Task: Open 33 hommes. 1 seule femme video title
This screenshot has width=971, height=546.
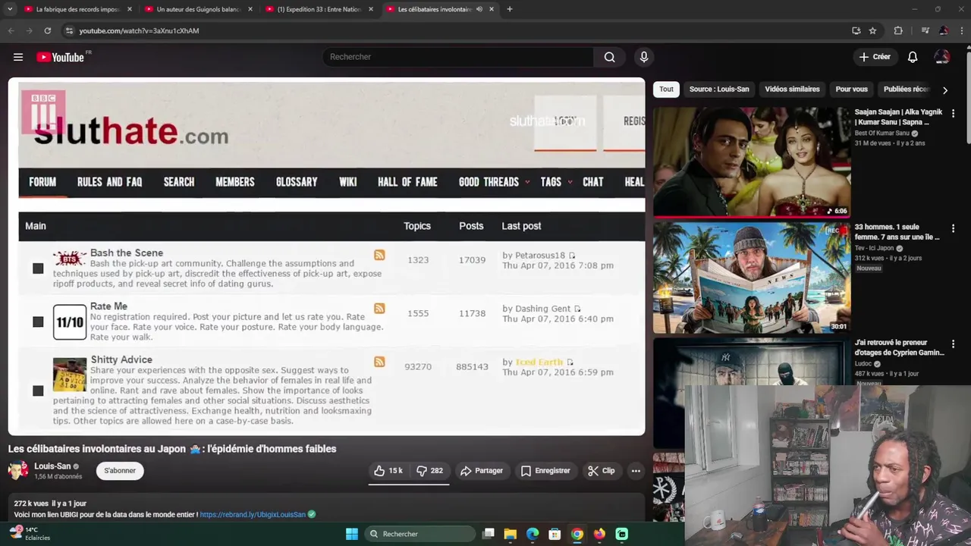Action: [897, 232]
